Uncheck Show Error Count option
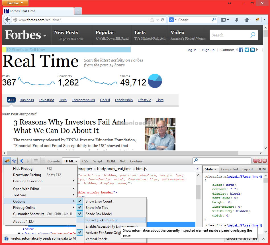 [111, 201]
